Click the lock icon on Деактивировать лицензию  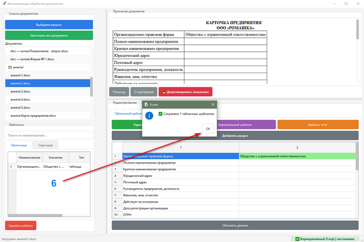(164, 92)
